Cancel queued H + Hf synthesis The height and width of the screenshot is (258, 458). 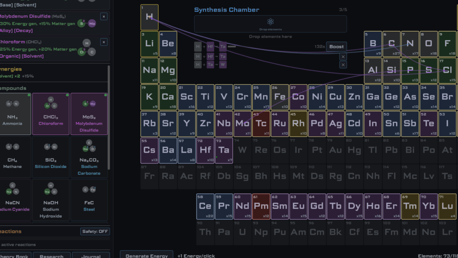tap(343, 57)
